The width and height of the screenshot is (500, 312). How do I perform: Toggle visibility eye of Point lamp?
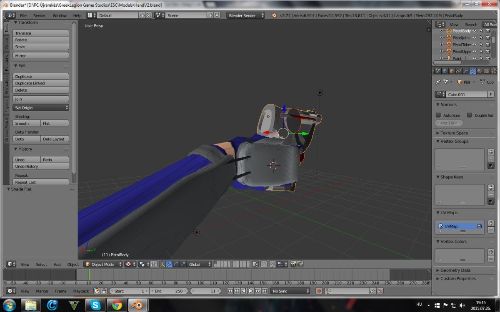(474, 58)
